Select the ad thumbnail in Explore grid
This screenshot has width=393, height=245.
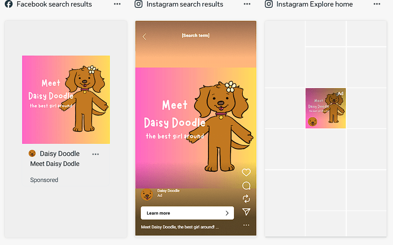[326, 108]
